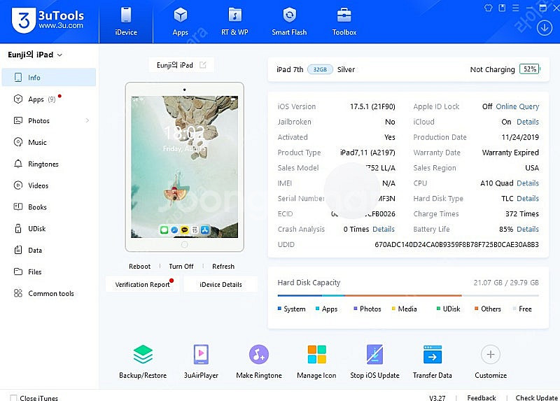Screen dimensions: 560x401
Task: Open Make Ringtone tool
Action: 259,361
